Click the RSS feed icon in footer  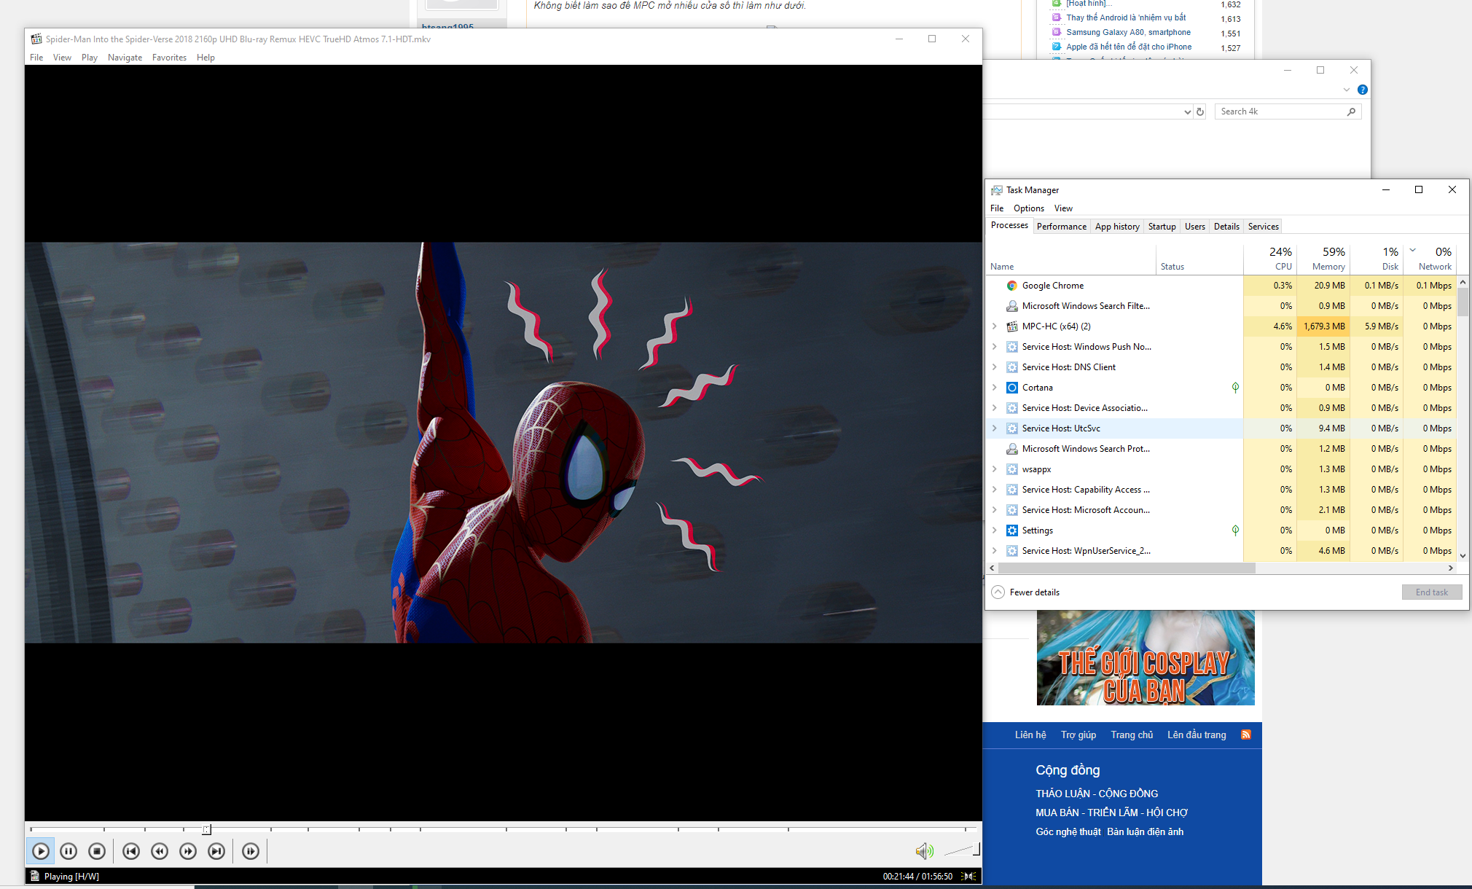[x=1246, y=735]
